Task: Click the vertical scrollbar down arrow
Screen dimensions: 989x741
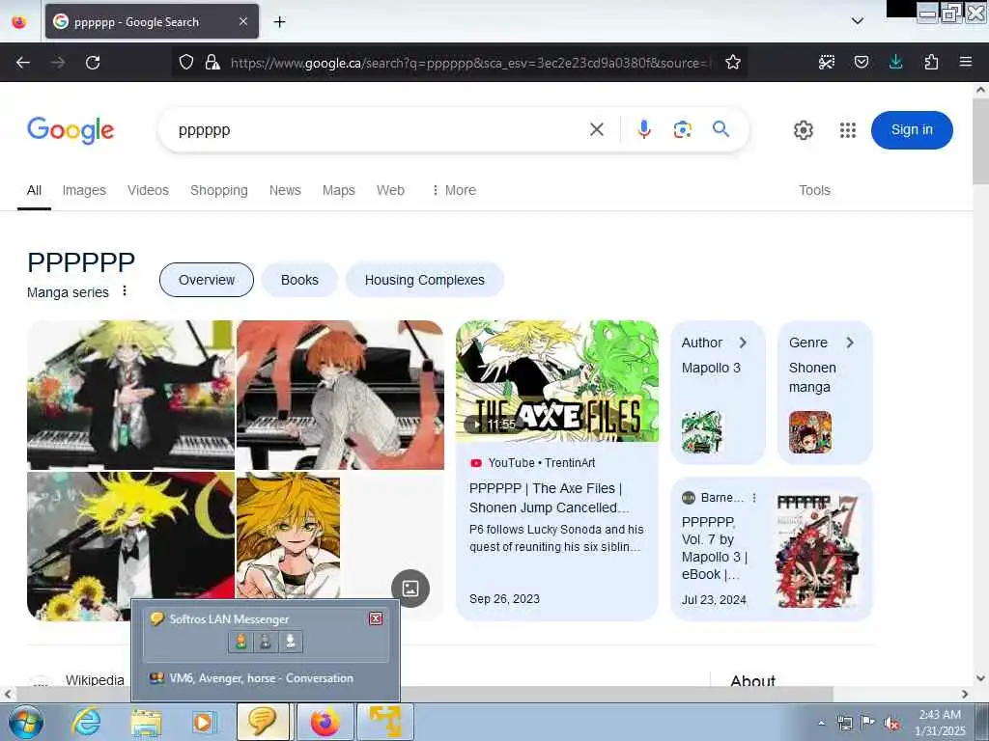Action: click(x=980, y=678)
